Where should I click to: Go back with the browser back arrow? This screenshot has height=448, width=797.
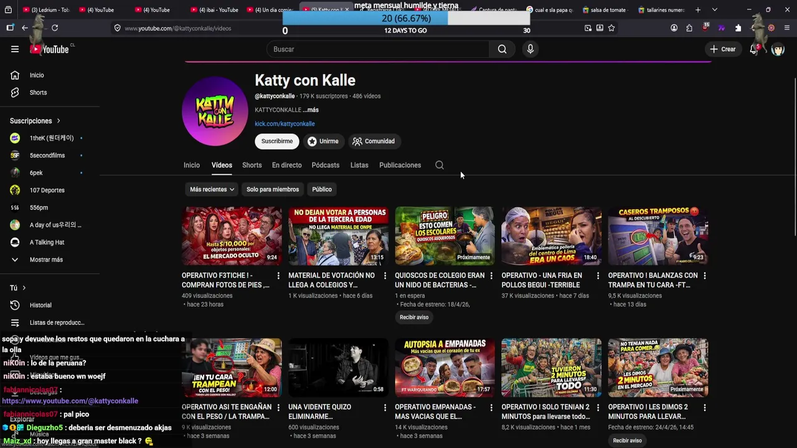pos(25,28)
